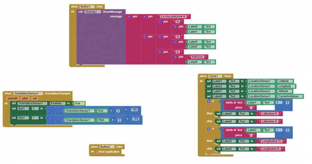
Task: Click the gear icon on the Ball1 X addition block
Action: pos(50,108)
